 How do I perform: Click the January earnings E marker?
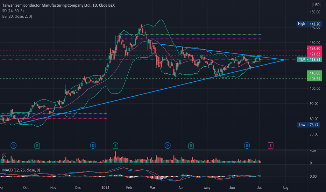[115, 146]
